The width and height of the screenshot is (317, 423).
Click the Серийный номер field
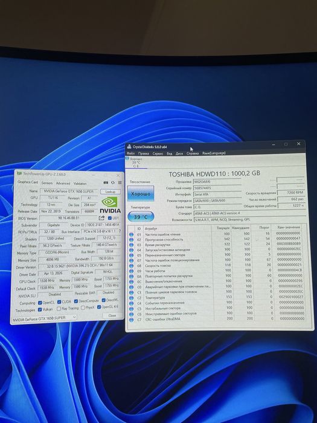(217, 188)
